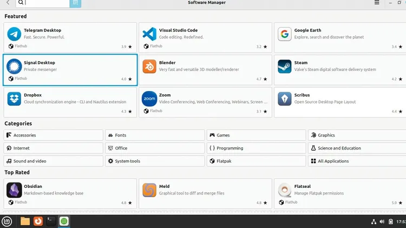Click the Scribus pen nib icon

click(285, 99)
